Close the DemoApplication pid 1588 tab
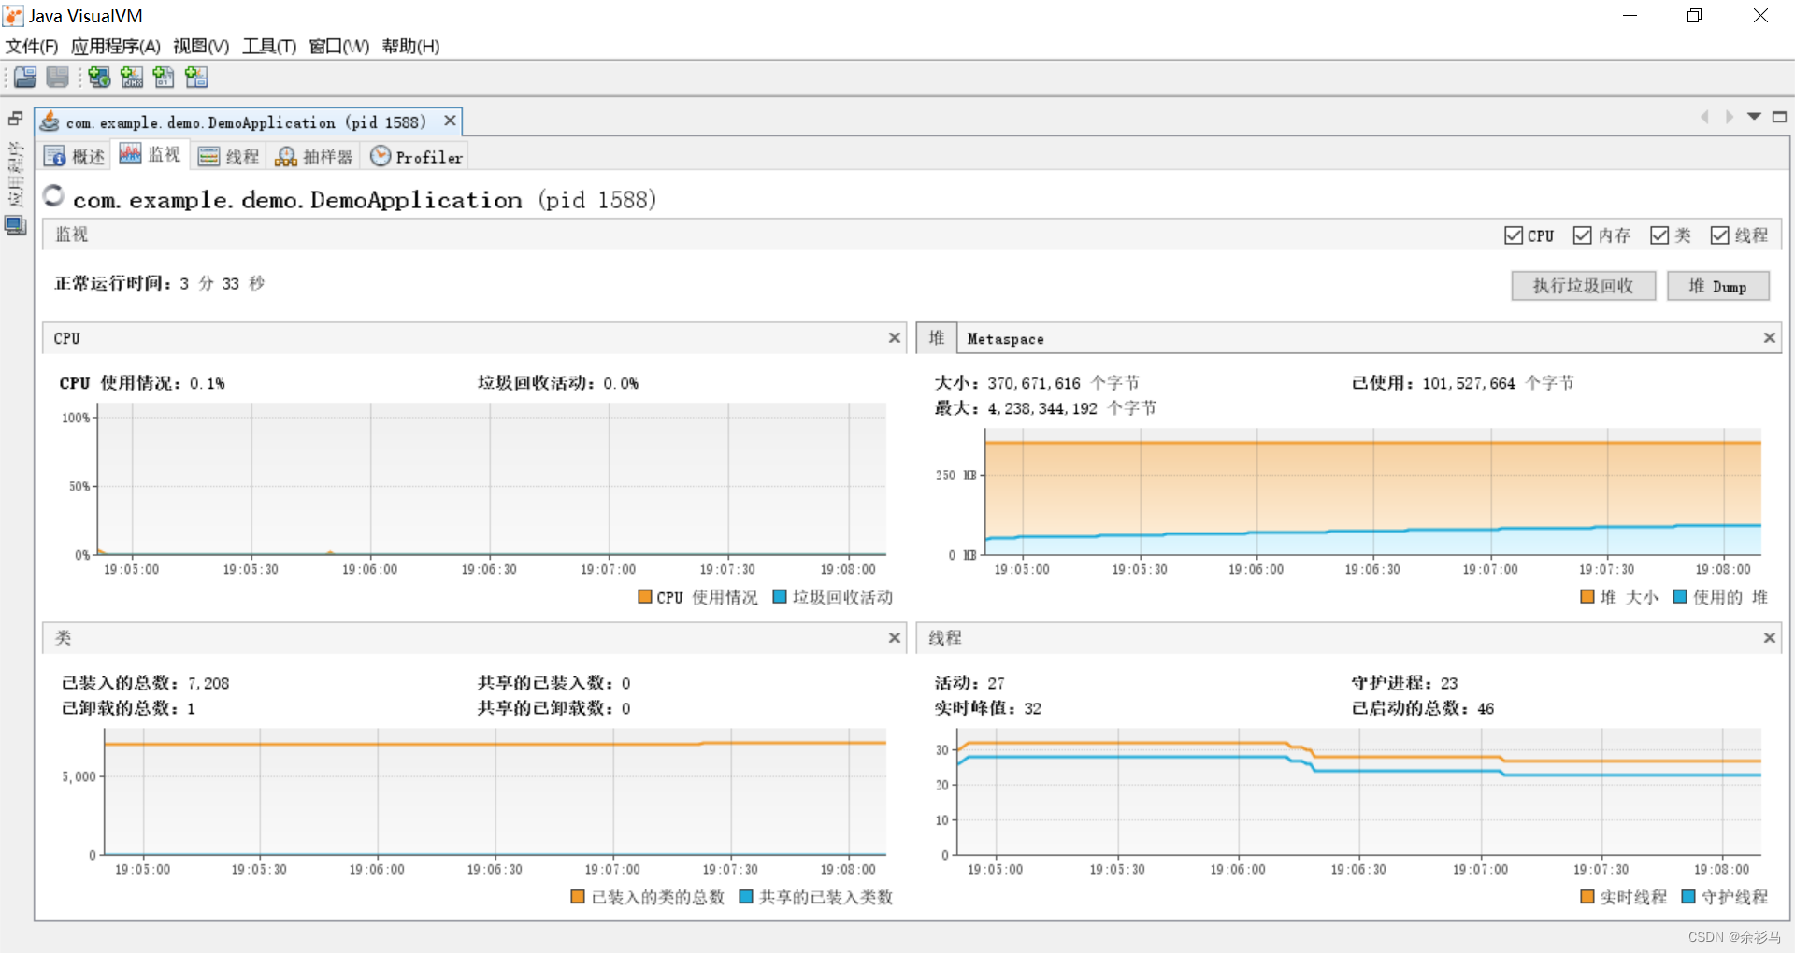Screen dimensions: 1795x953 pyautogui.click(x=450, y=121)
